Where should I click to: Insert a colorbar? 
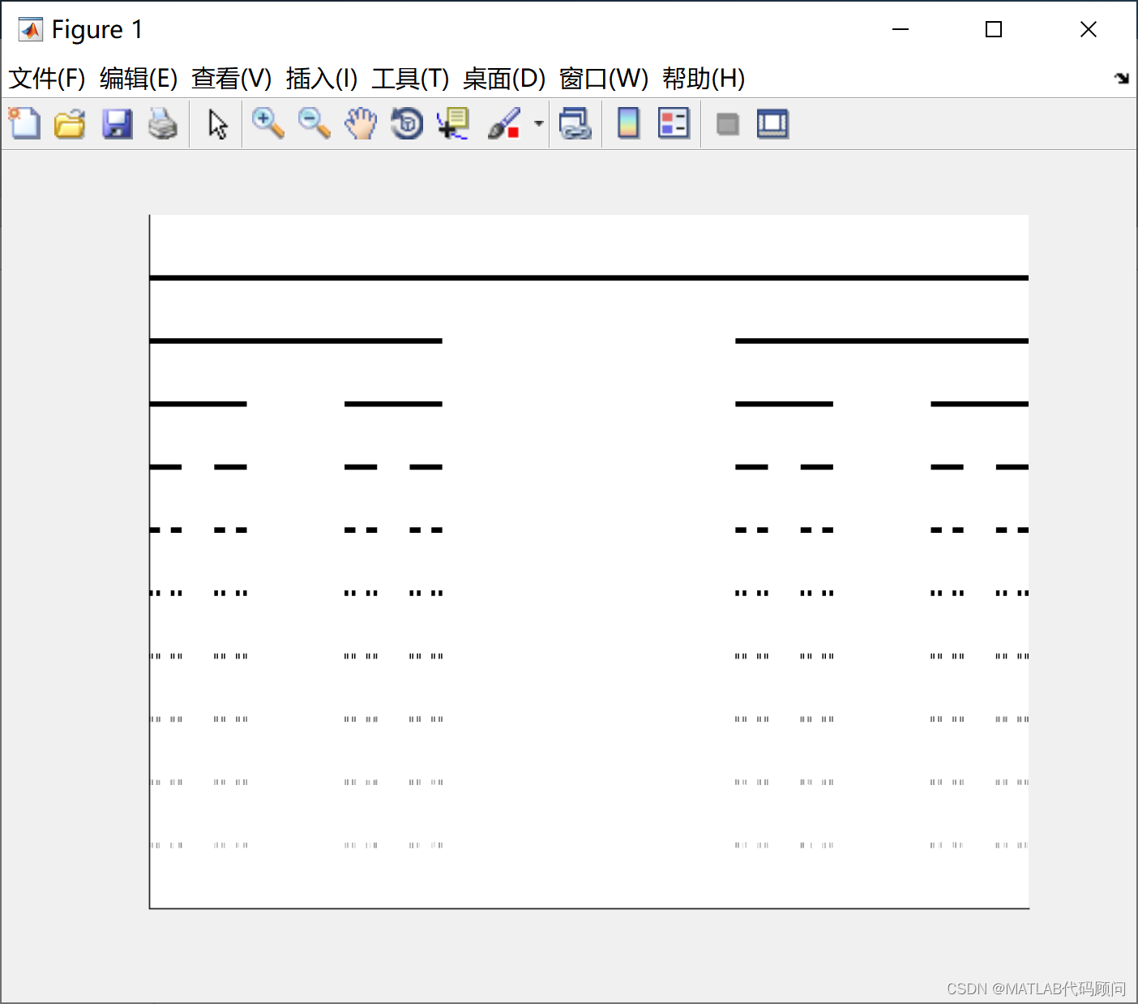point(628,123)
